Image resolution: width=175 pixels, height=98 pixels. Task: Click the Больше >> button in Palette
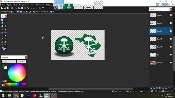pyautogui.click(x=22, y=62)
